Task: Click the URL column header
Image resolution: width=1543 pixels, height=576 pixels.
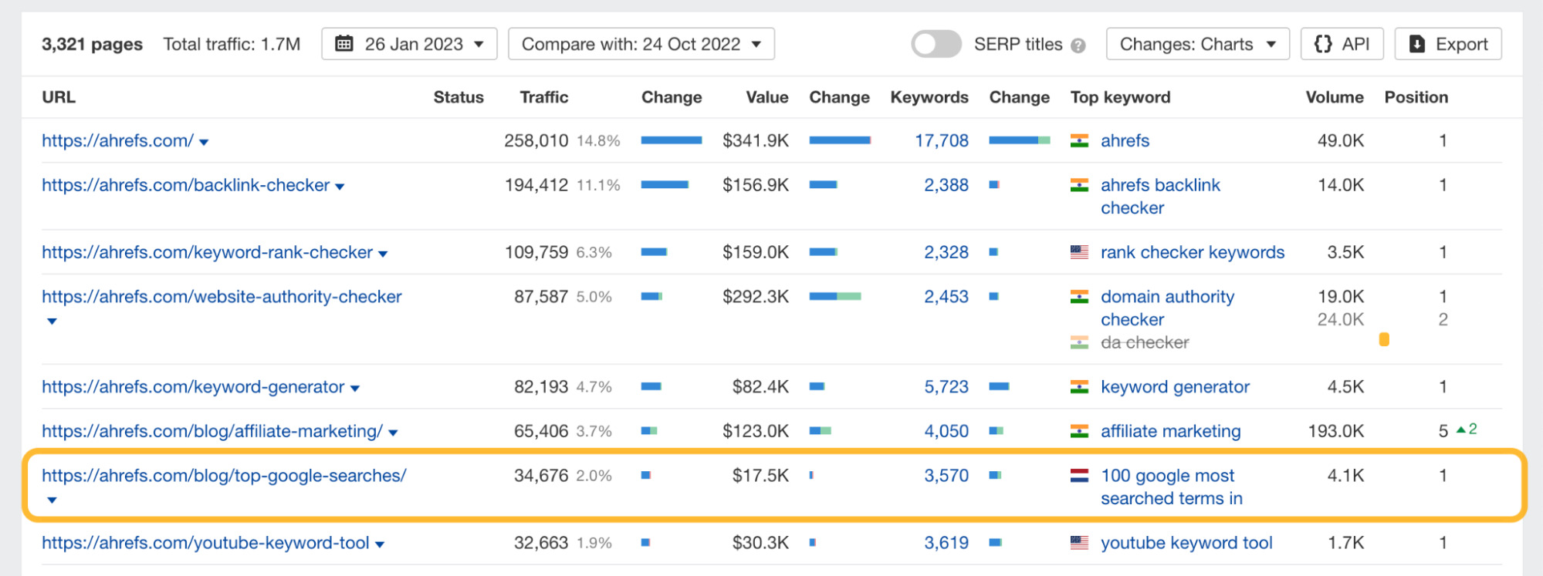Action: (x=59, y=97)
